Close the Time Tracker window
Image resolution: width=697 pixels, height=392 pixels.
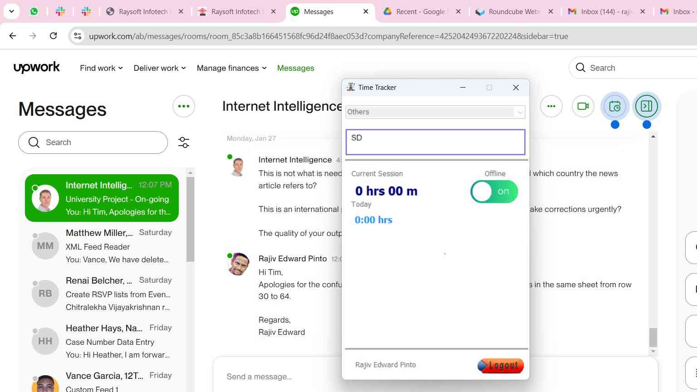click(516, 88)
